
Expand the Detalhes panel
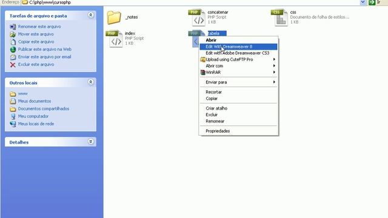pyautogui.click(x=90, y=142)
